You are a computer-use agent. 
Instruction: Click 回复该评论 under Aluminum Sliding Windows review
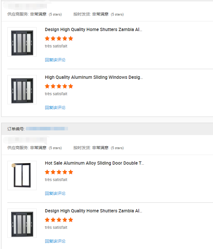pyautogui.click(x=55, y=108)
